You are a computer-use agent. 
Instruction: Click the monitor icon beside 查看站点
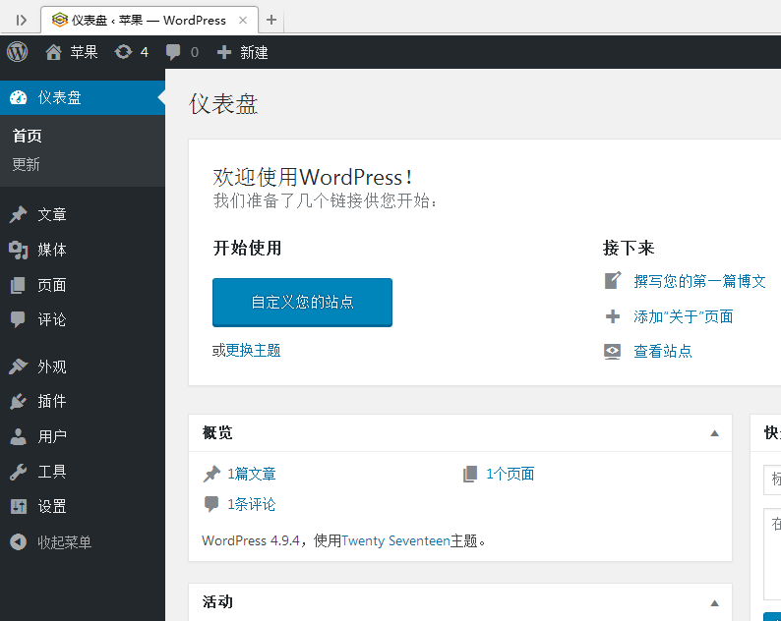[x=613, y=352]
